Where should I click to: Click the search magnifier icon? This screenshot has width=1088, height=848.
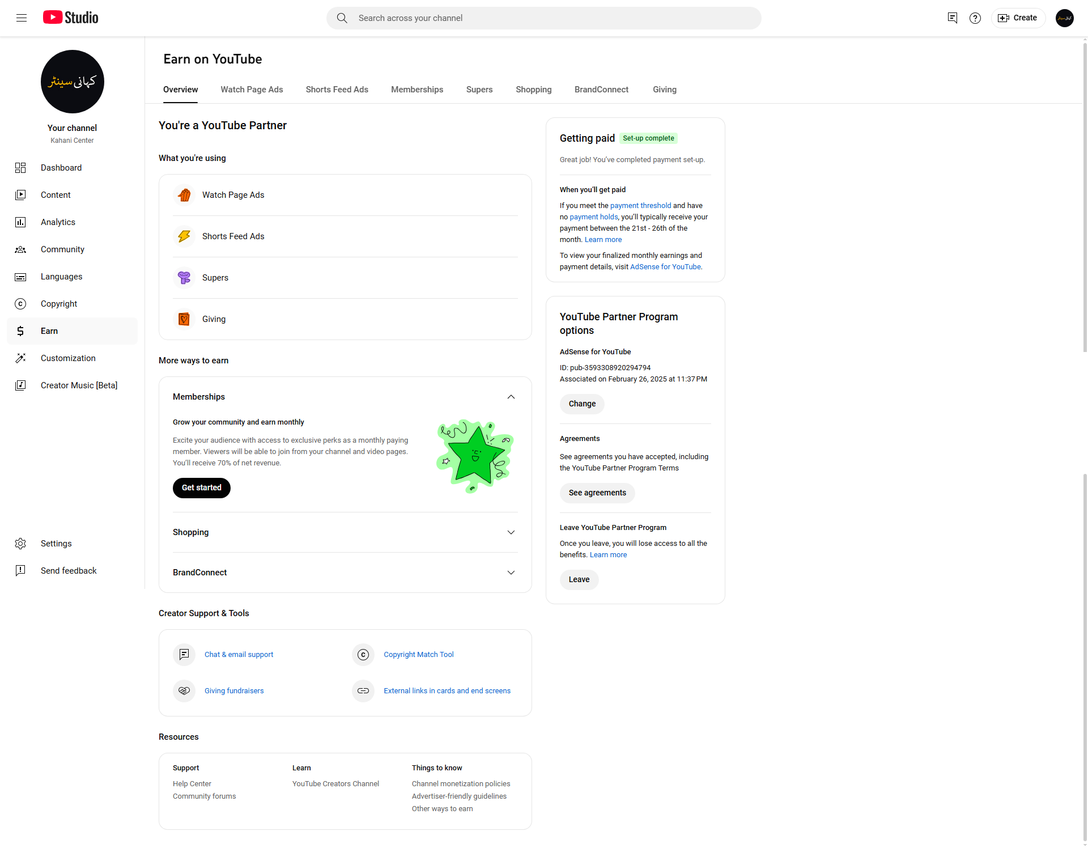click(x=342, y=18)
